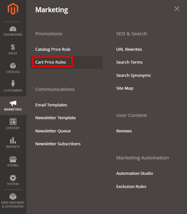The height and width of the screenshot is (214, 187).
Task: Open the Stores storefront icon
Action: [13, 159]
